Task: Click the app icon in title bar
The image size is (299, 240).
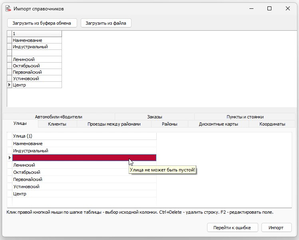Action: tap(8, 8)
